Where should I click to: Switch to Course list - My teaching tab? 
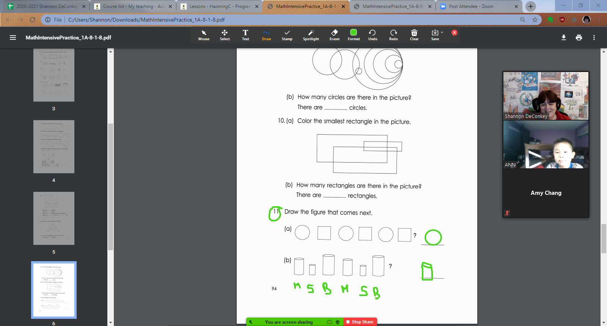point(133,6)
